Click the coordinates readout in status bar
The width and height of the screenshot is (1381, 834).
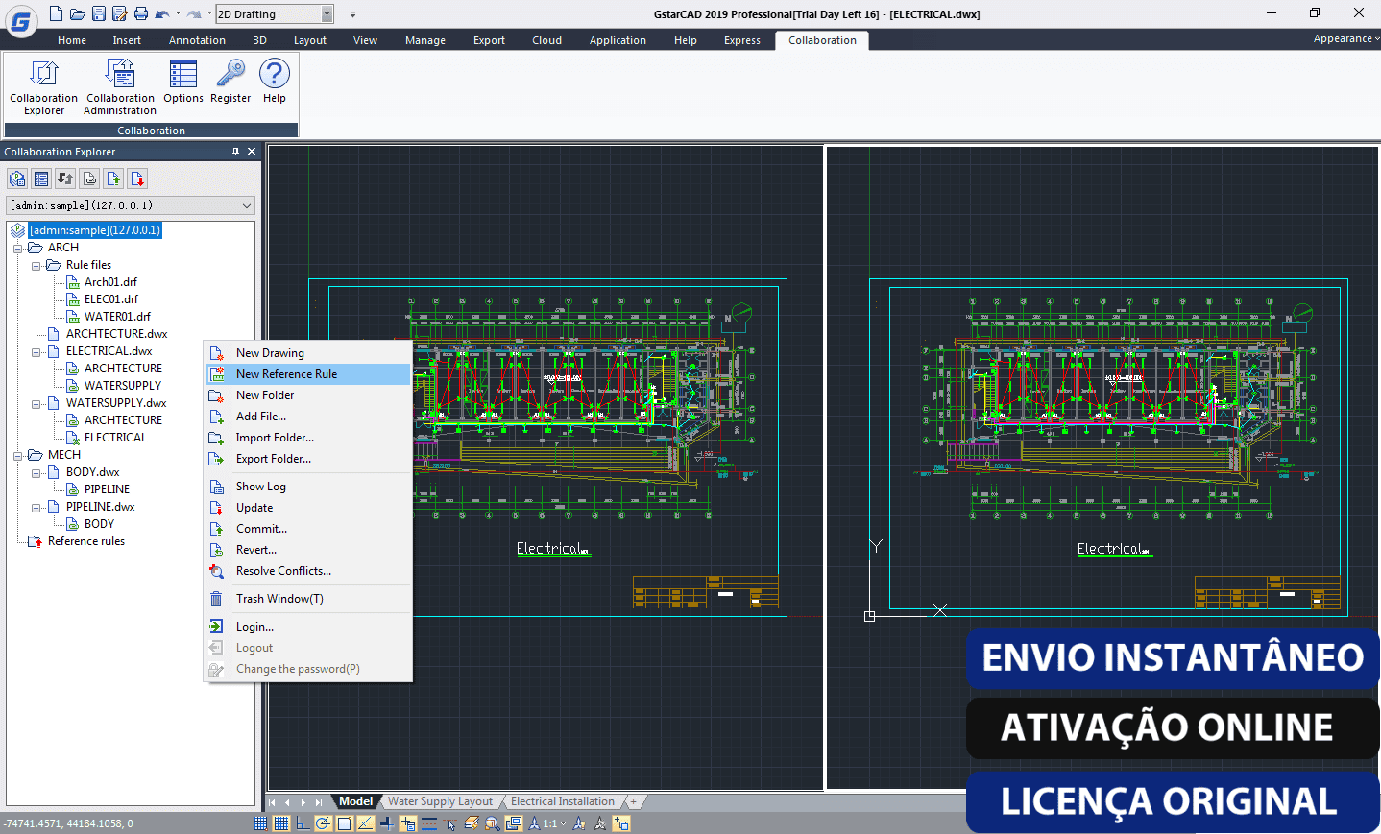tap(68, 823)
